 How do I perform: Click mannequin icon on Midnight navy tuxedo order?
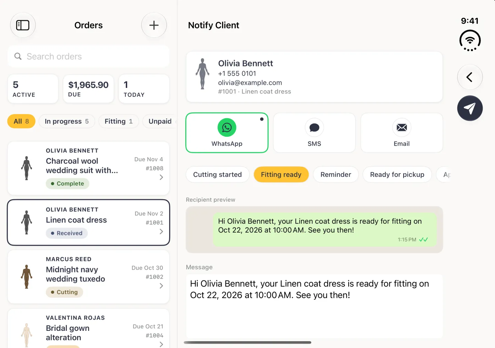coord(26,277)
